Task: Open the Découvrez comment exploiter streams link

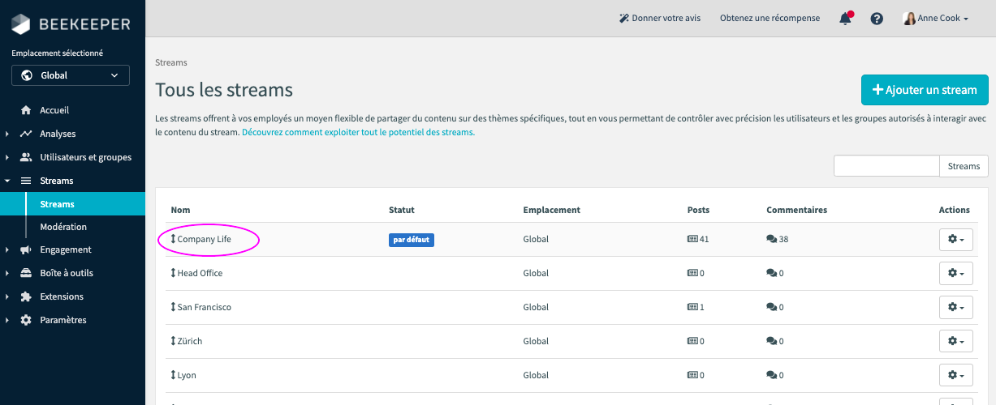Action: tap(358, 132)
